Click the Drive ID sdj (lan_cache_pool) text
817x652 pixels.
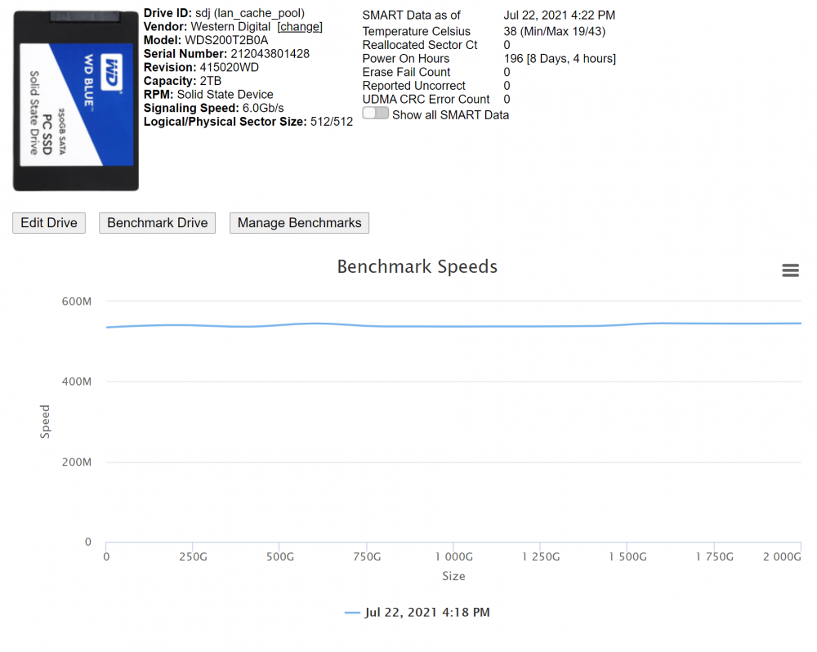click(224, 13)
